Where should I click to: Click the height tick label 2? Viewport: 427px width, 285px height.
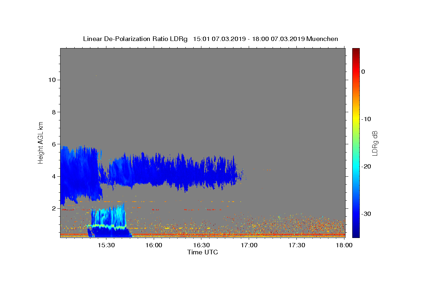pos(54,208)
